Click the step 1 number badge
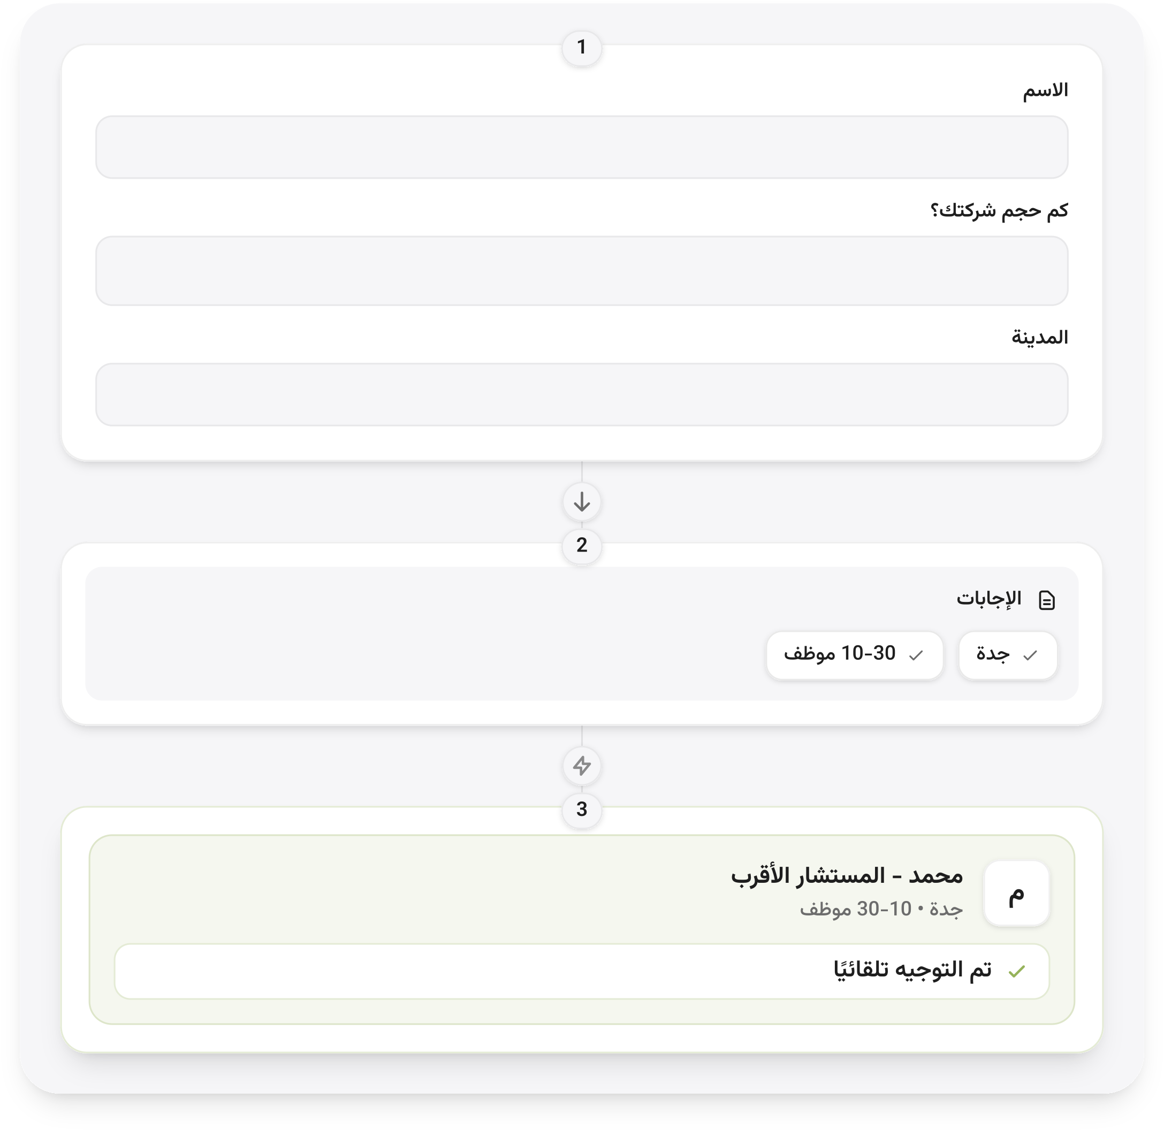 [x=581, y=47]
